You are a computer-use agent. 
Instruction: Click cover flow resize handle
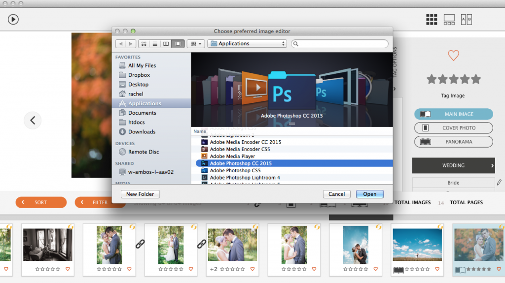[292, 124]
